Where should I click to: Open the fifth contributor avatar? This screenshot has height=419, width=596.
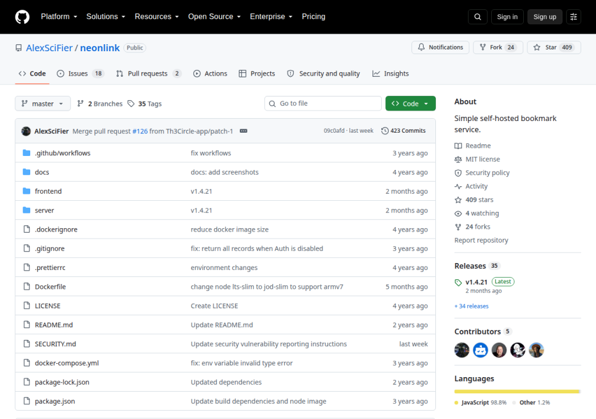[x=536, y=350]
